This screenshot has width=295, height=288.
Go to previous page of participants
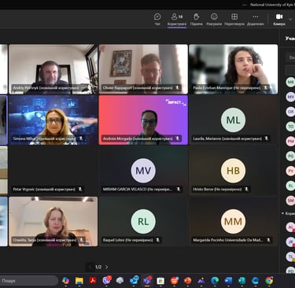click(x=90, y=267)
